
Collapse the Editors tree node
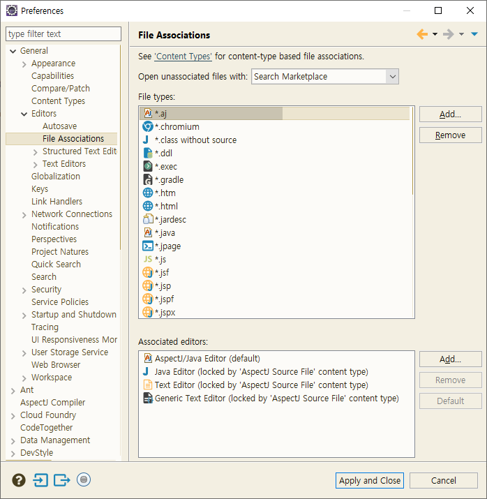coord(24,114)
